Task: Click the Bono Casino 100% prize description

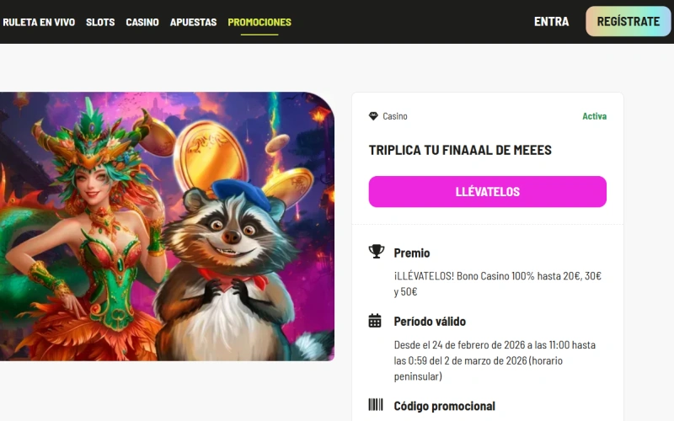Action: point(498,284)
